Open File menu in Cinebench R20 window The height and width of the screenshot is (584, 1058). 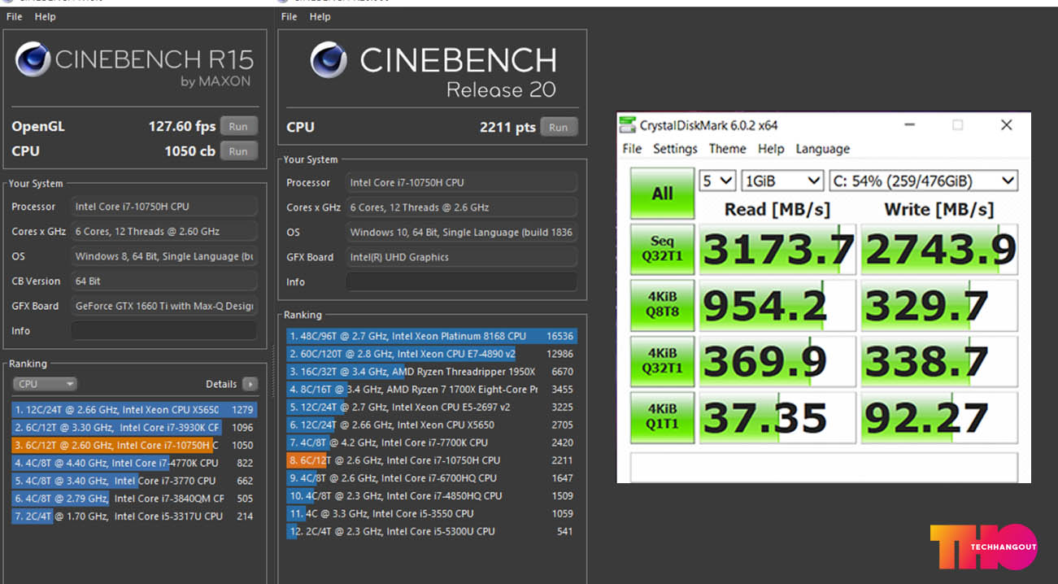pos(289,16)
